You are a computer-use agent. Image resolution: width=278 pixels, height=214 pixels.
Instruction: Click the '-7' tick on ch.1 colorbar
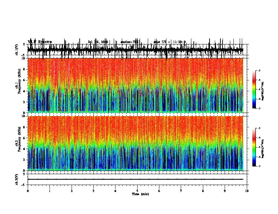[x=259, y=108]
